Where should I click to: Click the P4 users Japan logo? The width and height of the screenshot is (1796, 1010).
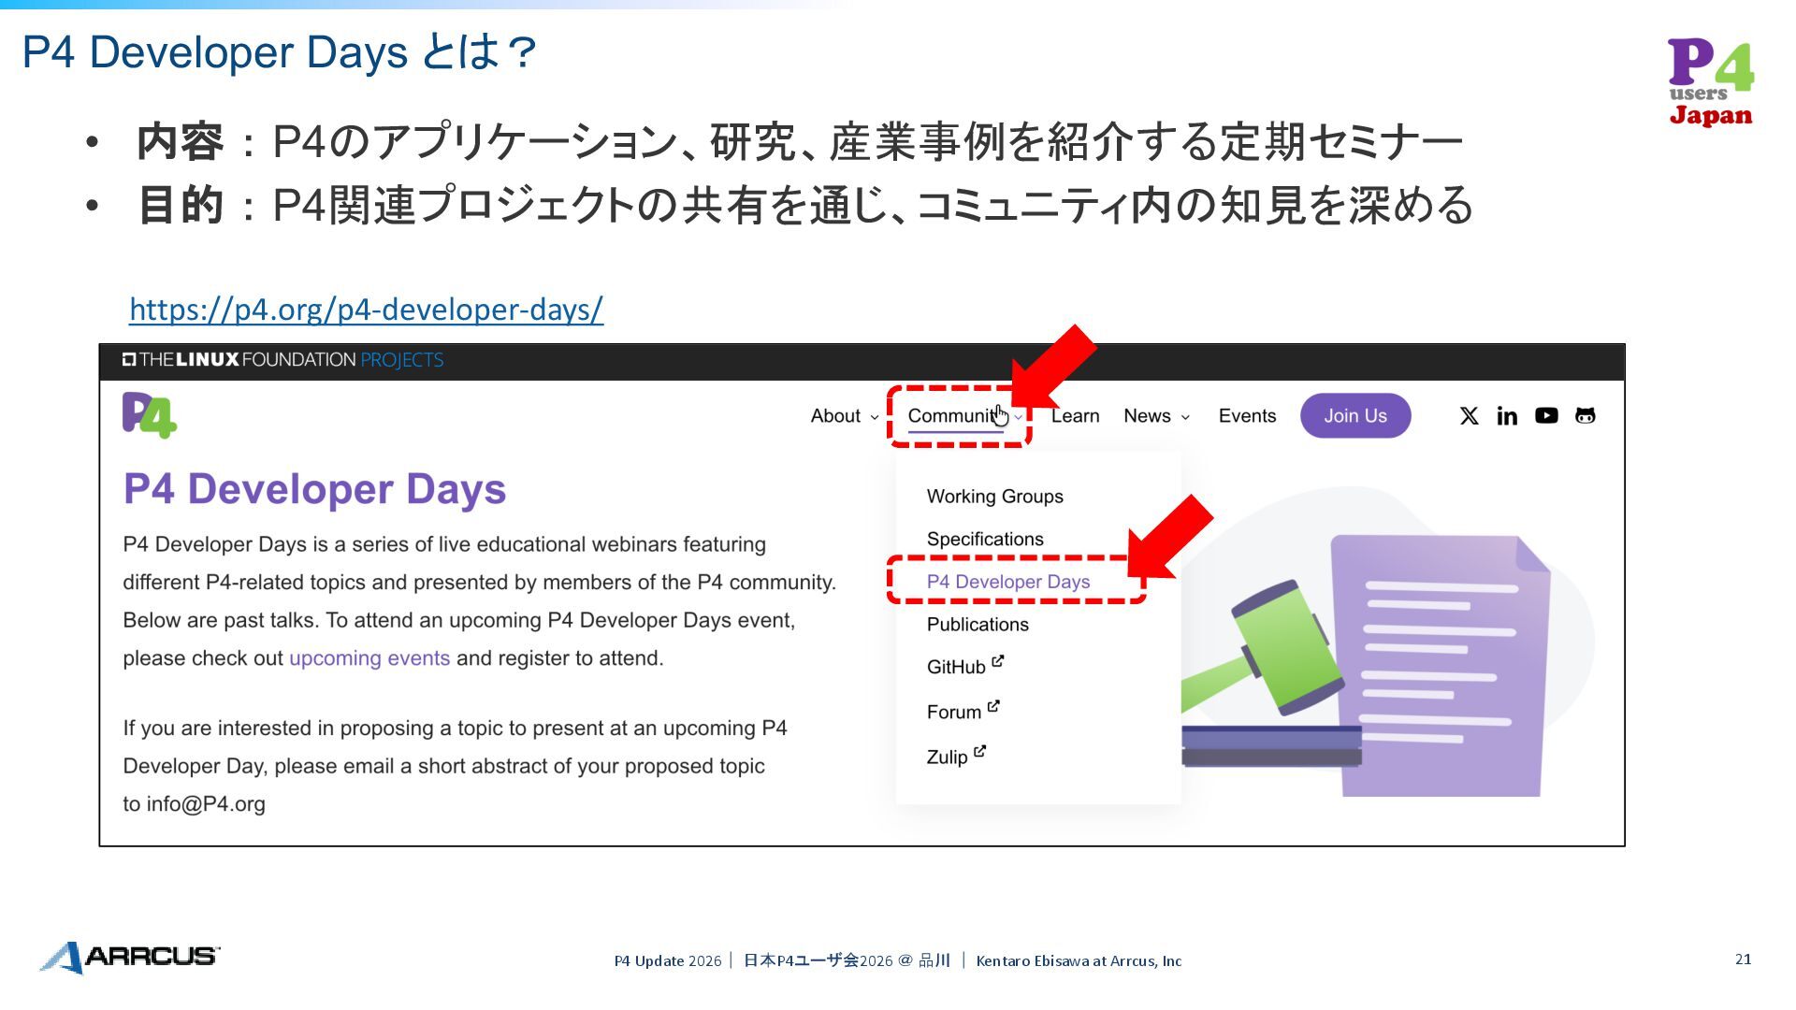pyautogui.click(x=1710, y=82)
